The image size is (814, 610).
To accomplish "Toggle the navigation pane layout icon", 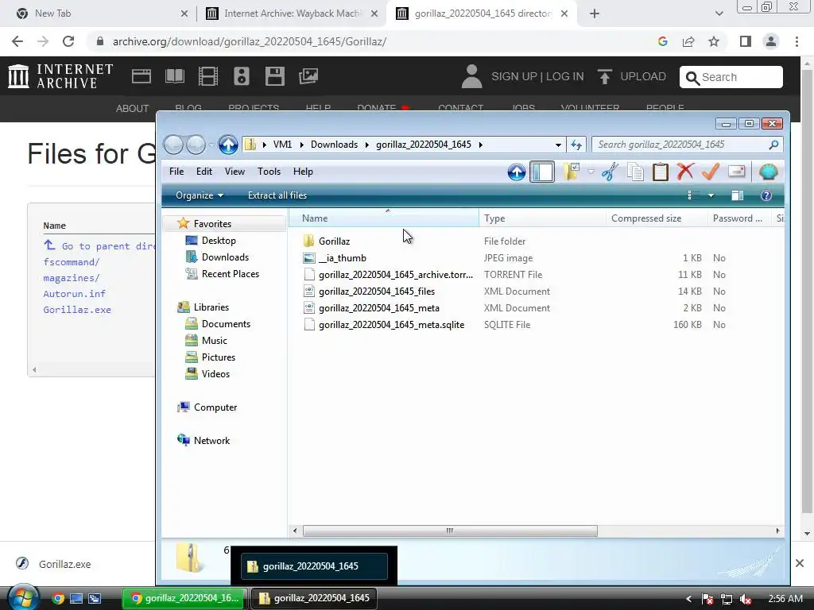I will [x=542, y=172].
